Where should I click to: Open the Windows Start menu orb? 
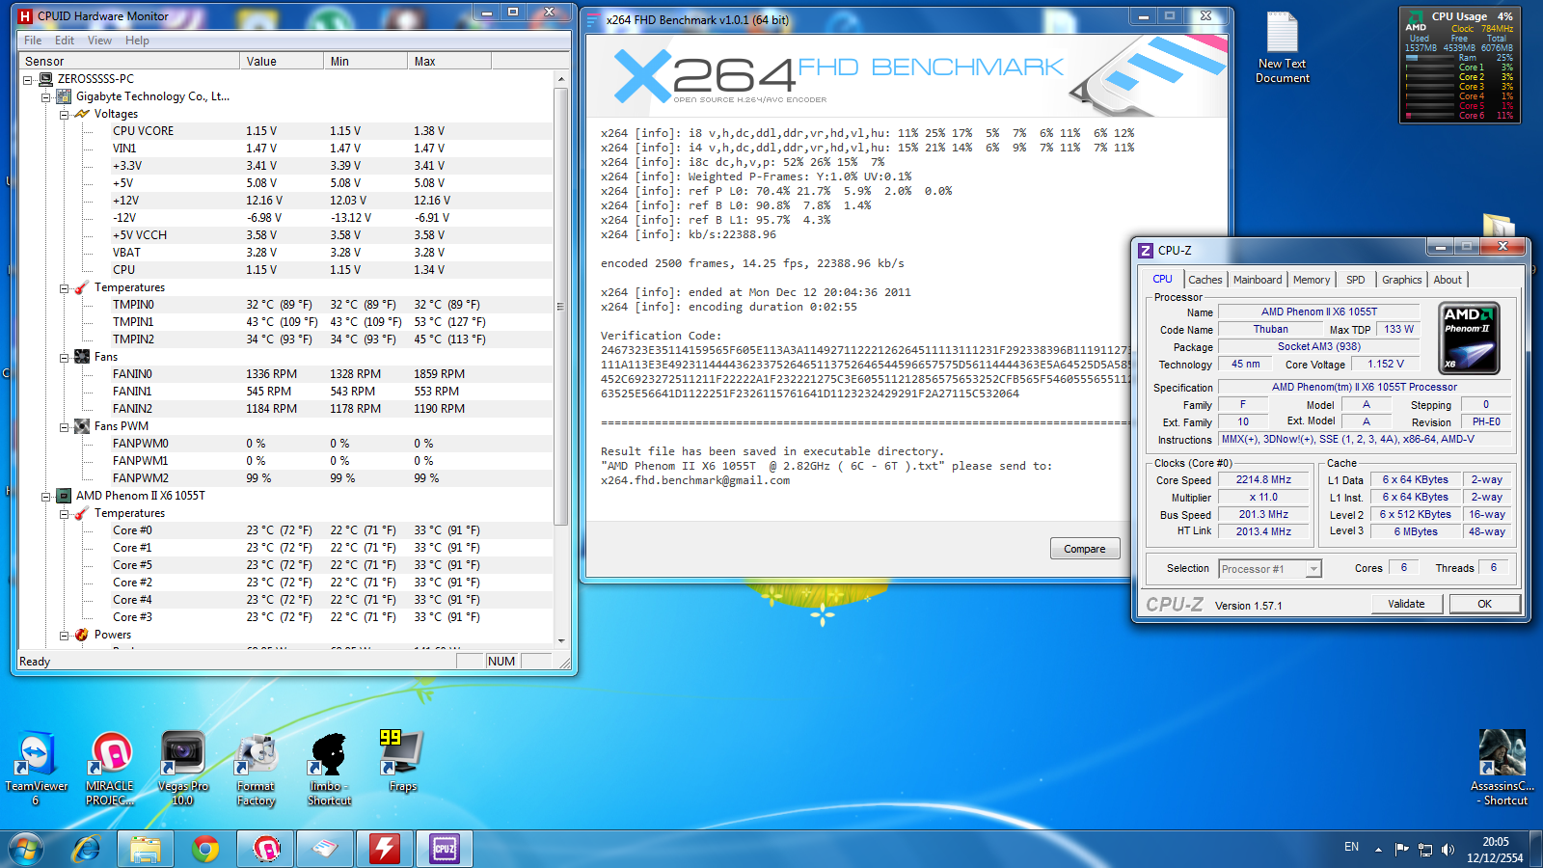pos(26,849)
